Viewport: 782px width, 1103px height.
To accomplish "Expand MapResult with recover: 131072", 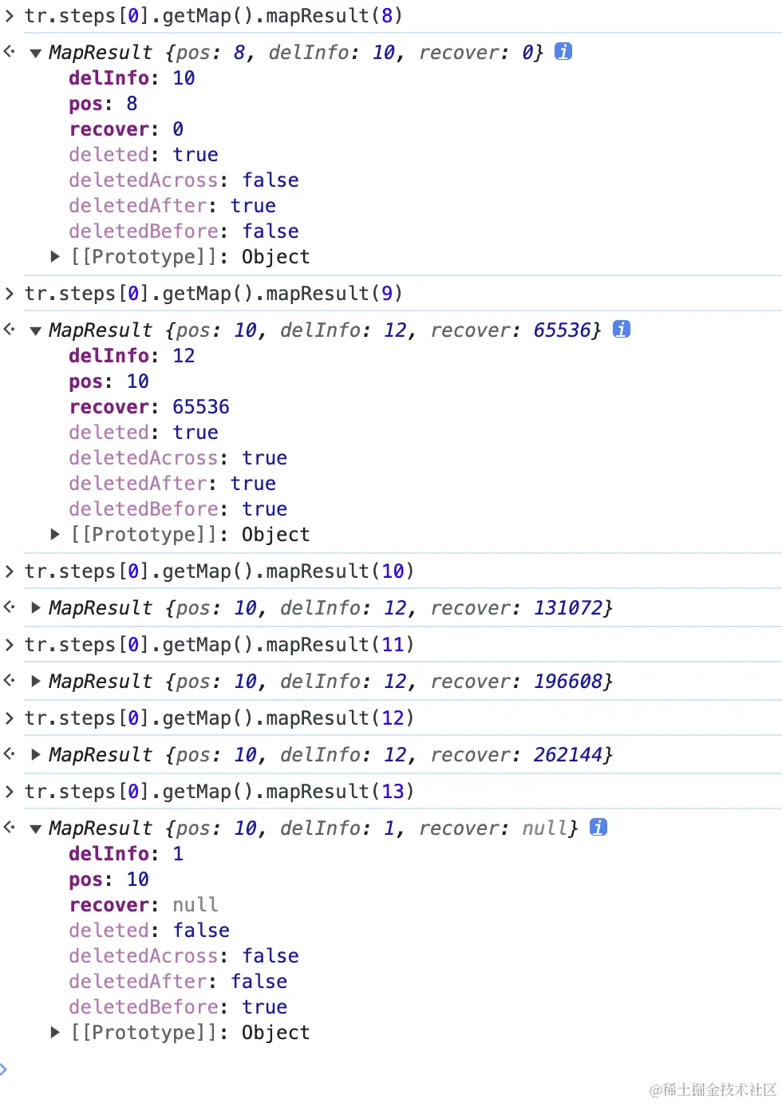I will 36,607.
